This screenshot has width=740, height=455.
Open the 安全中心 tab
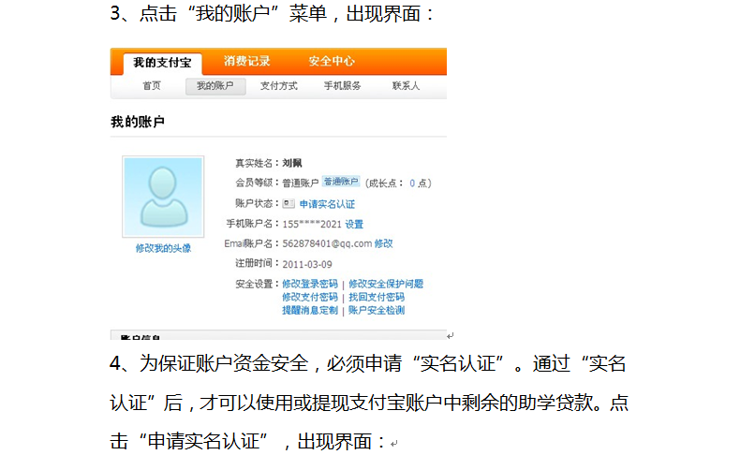coord(332,62)
